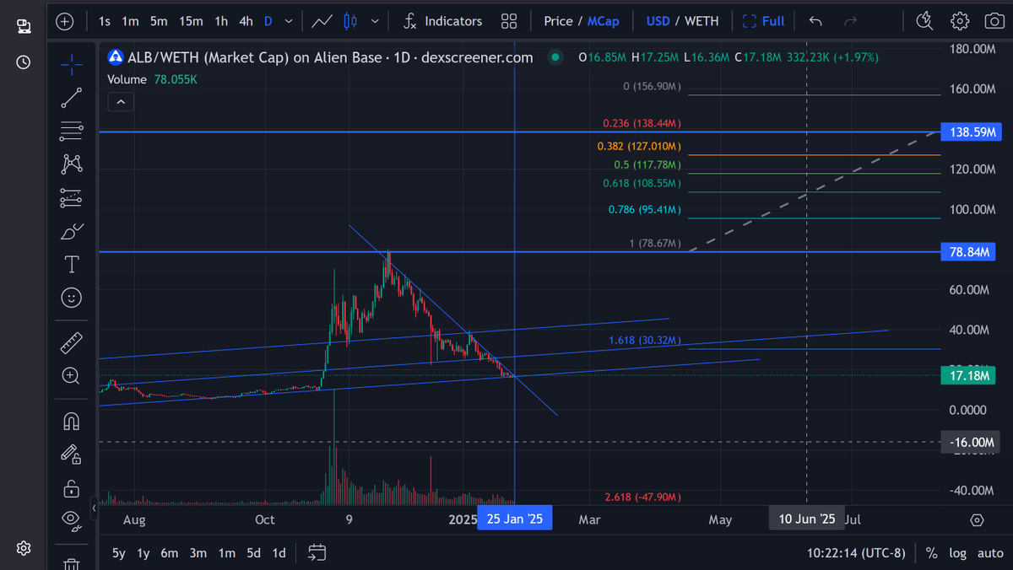
Task: Select WETH denomination
Action: 702,21
